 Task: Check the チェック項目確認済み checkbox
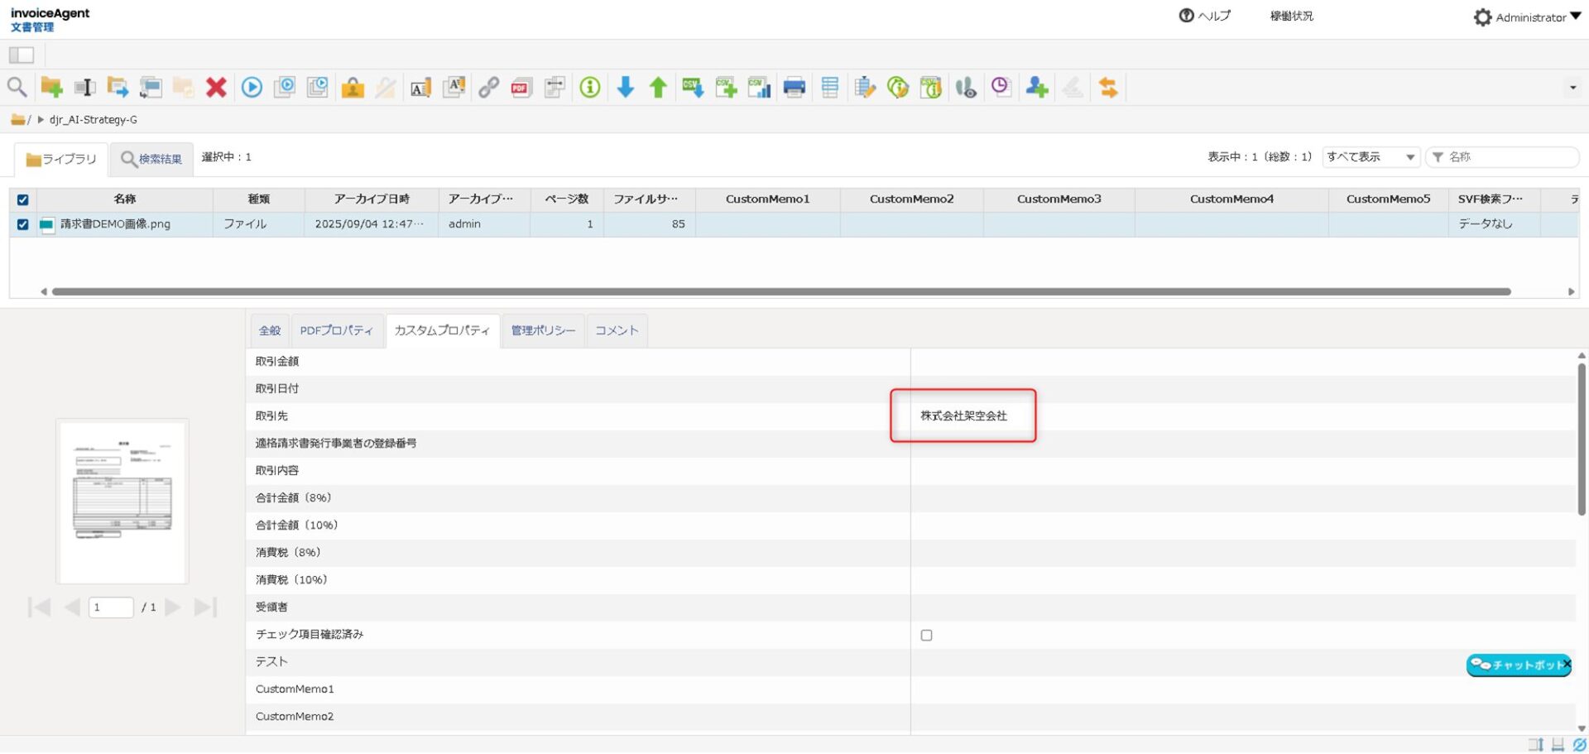click(x=926, y=635)
